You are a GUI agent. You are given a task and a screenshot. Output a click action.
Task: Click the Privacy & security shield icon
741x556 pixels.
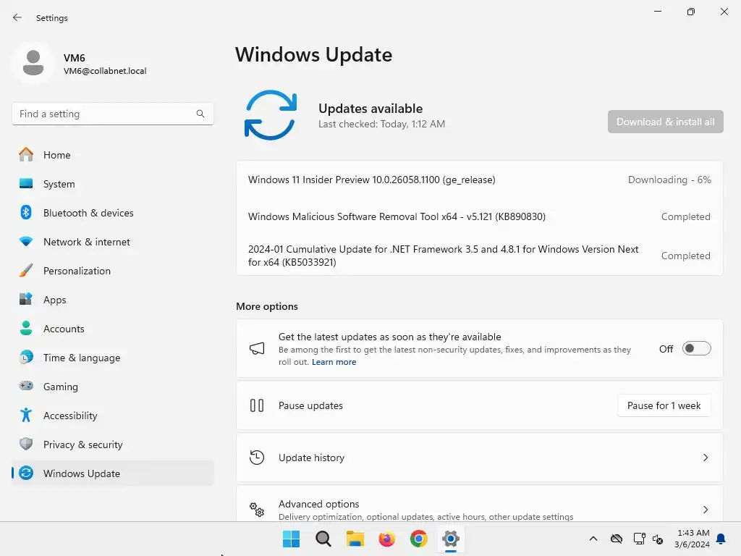coord(26,444)
